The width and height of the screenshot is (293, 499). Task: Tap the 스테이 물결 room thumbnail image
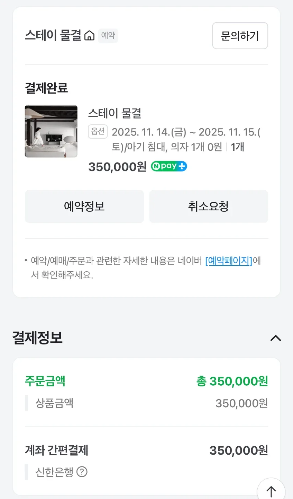pos(51,131)
